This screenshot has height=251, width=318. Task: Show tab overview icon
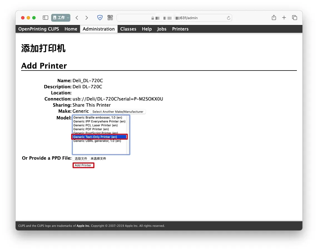pyautogui.click(x=294, y=18)
